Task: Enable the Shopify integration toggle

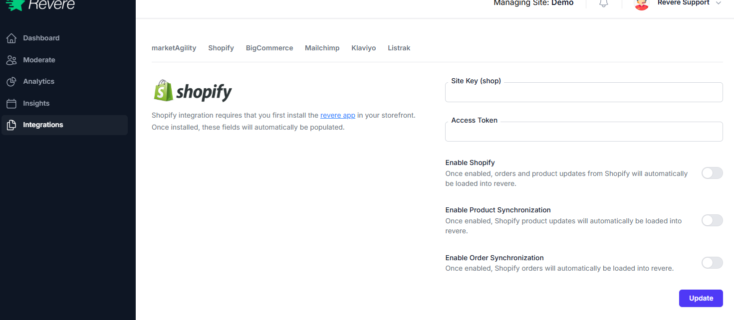Action: point(712,173)
